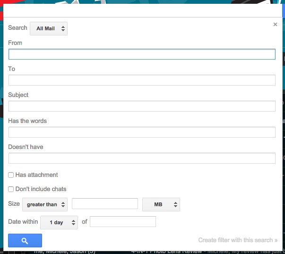This screenshot has width=285, height=254.
Task: Close the advanced search panel
Action: coord(275,25)
